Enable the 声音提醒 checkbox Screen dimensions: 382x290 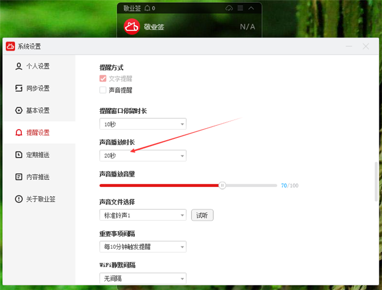(103, 90)
